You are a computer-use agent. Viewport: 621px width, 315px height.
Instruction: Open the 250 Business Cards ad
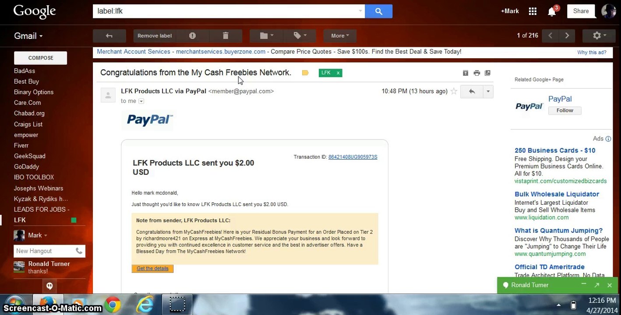pyautogui.click(x=555, y=150)
